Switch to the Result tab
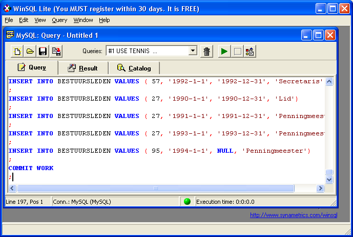353x237 pixels. (x=83, y=68)
